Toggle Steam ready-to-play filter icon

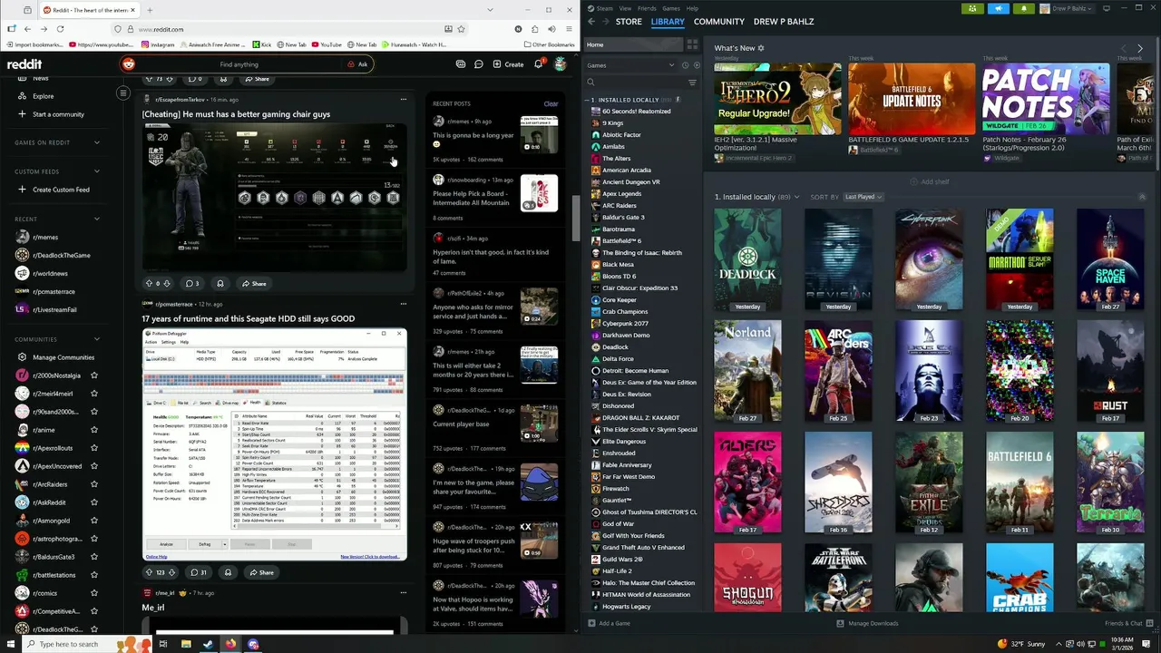coord(697,65)
